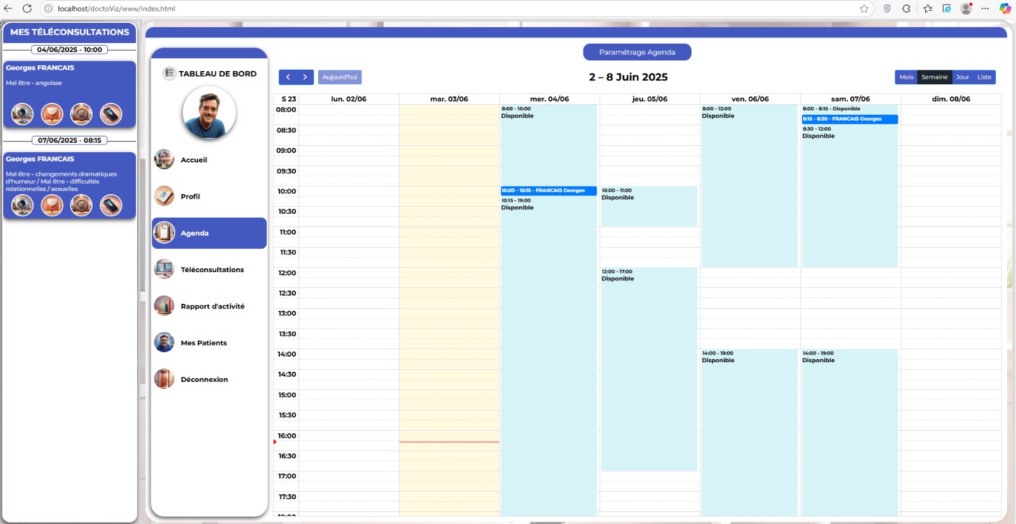Click cancel cross icon in the 07/06/2025 card

[81, 206]
